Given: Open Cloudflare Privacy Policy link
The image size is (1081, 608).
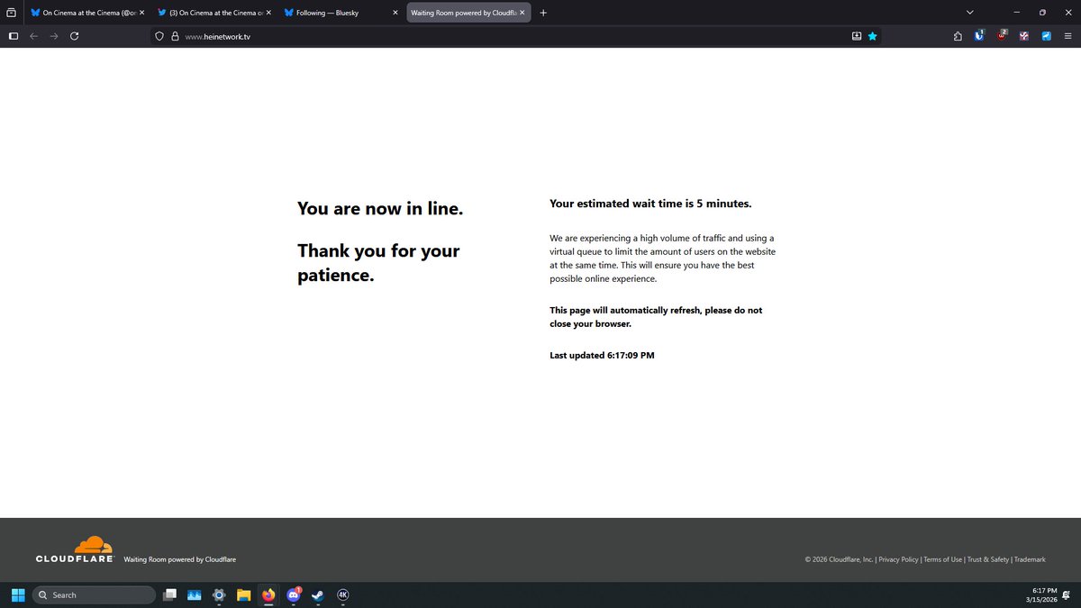Looking at the screenshot, I should [898, 559].
